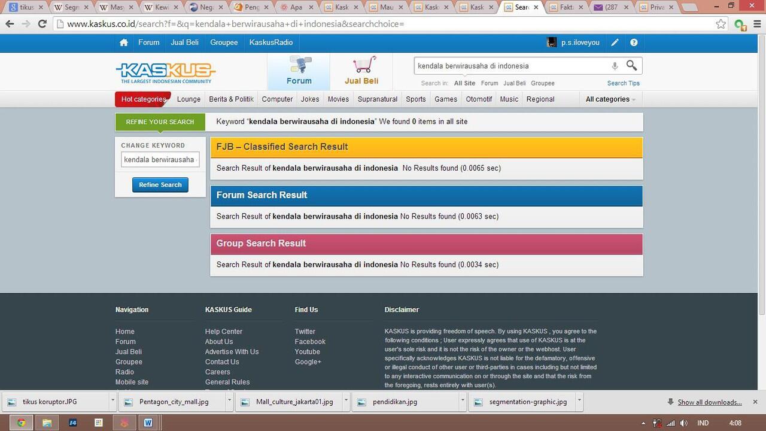The height and width of the screenshot is (431, 766).
Task: Open dropdown arrow for Mall_culture_jakarta01.jpg download
Action: coord(346,402)
